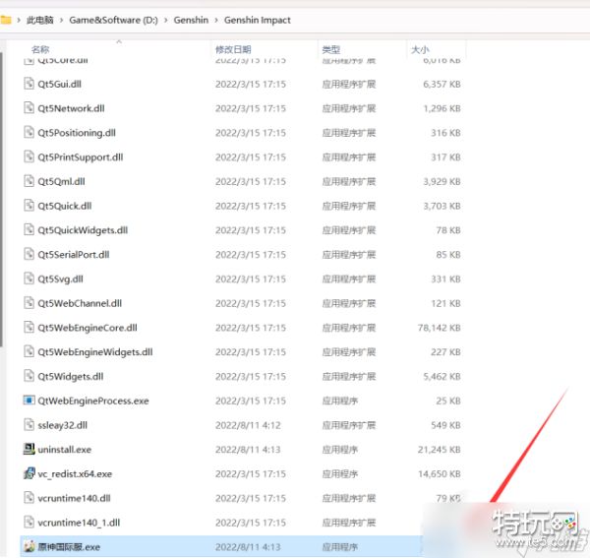Viewport: 590px width, 558px height.
Task: Click the Qt5WebEngineWidgets.dll file icon
Action: (29, 351)
